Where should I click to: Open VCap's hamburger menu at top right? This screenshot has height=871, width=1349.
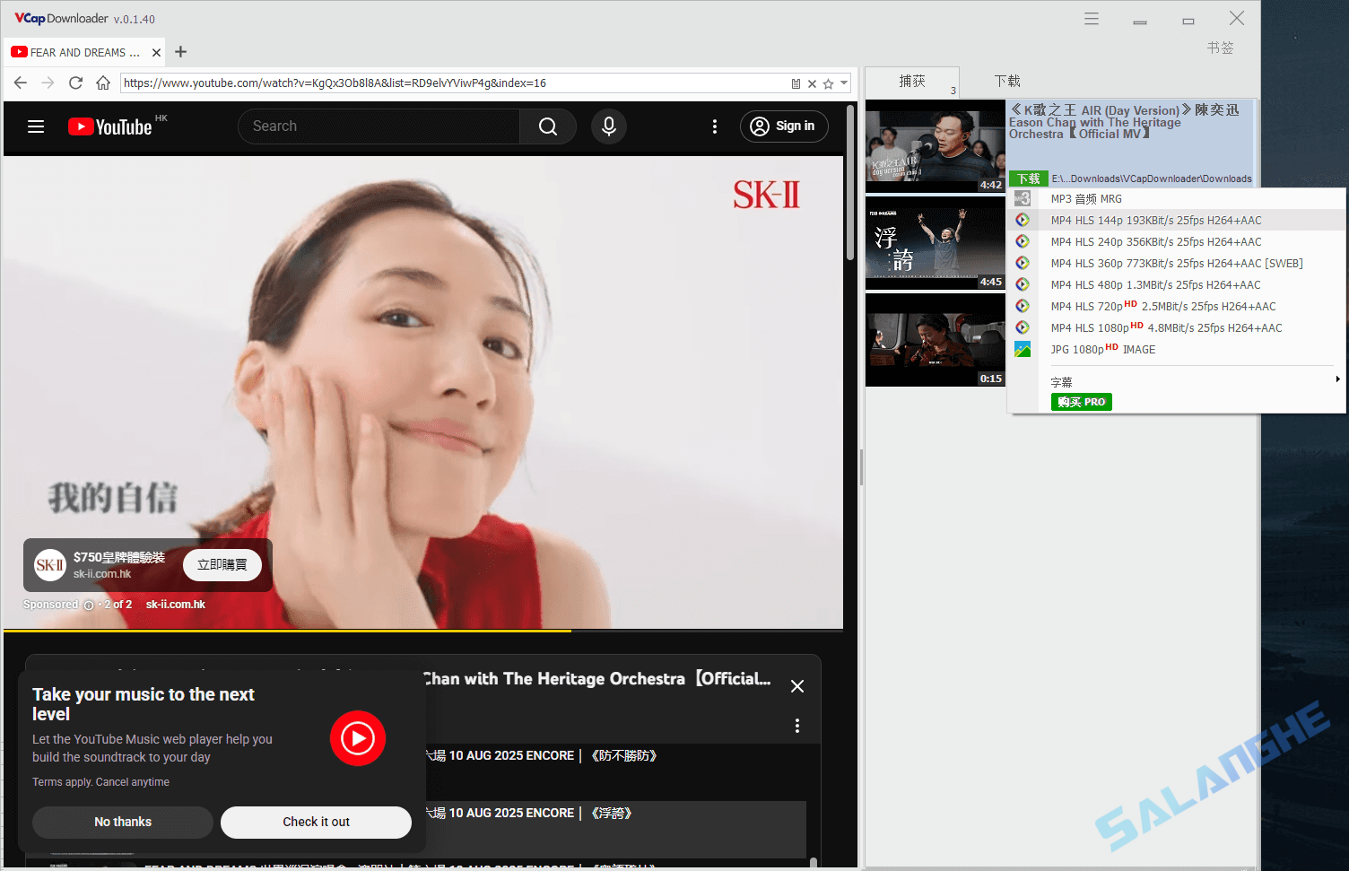1091,18
